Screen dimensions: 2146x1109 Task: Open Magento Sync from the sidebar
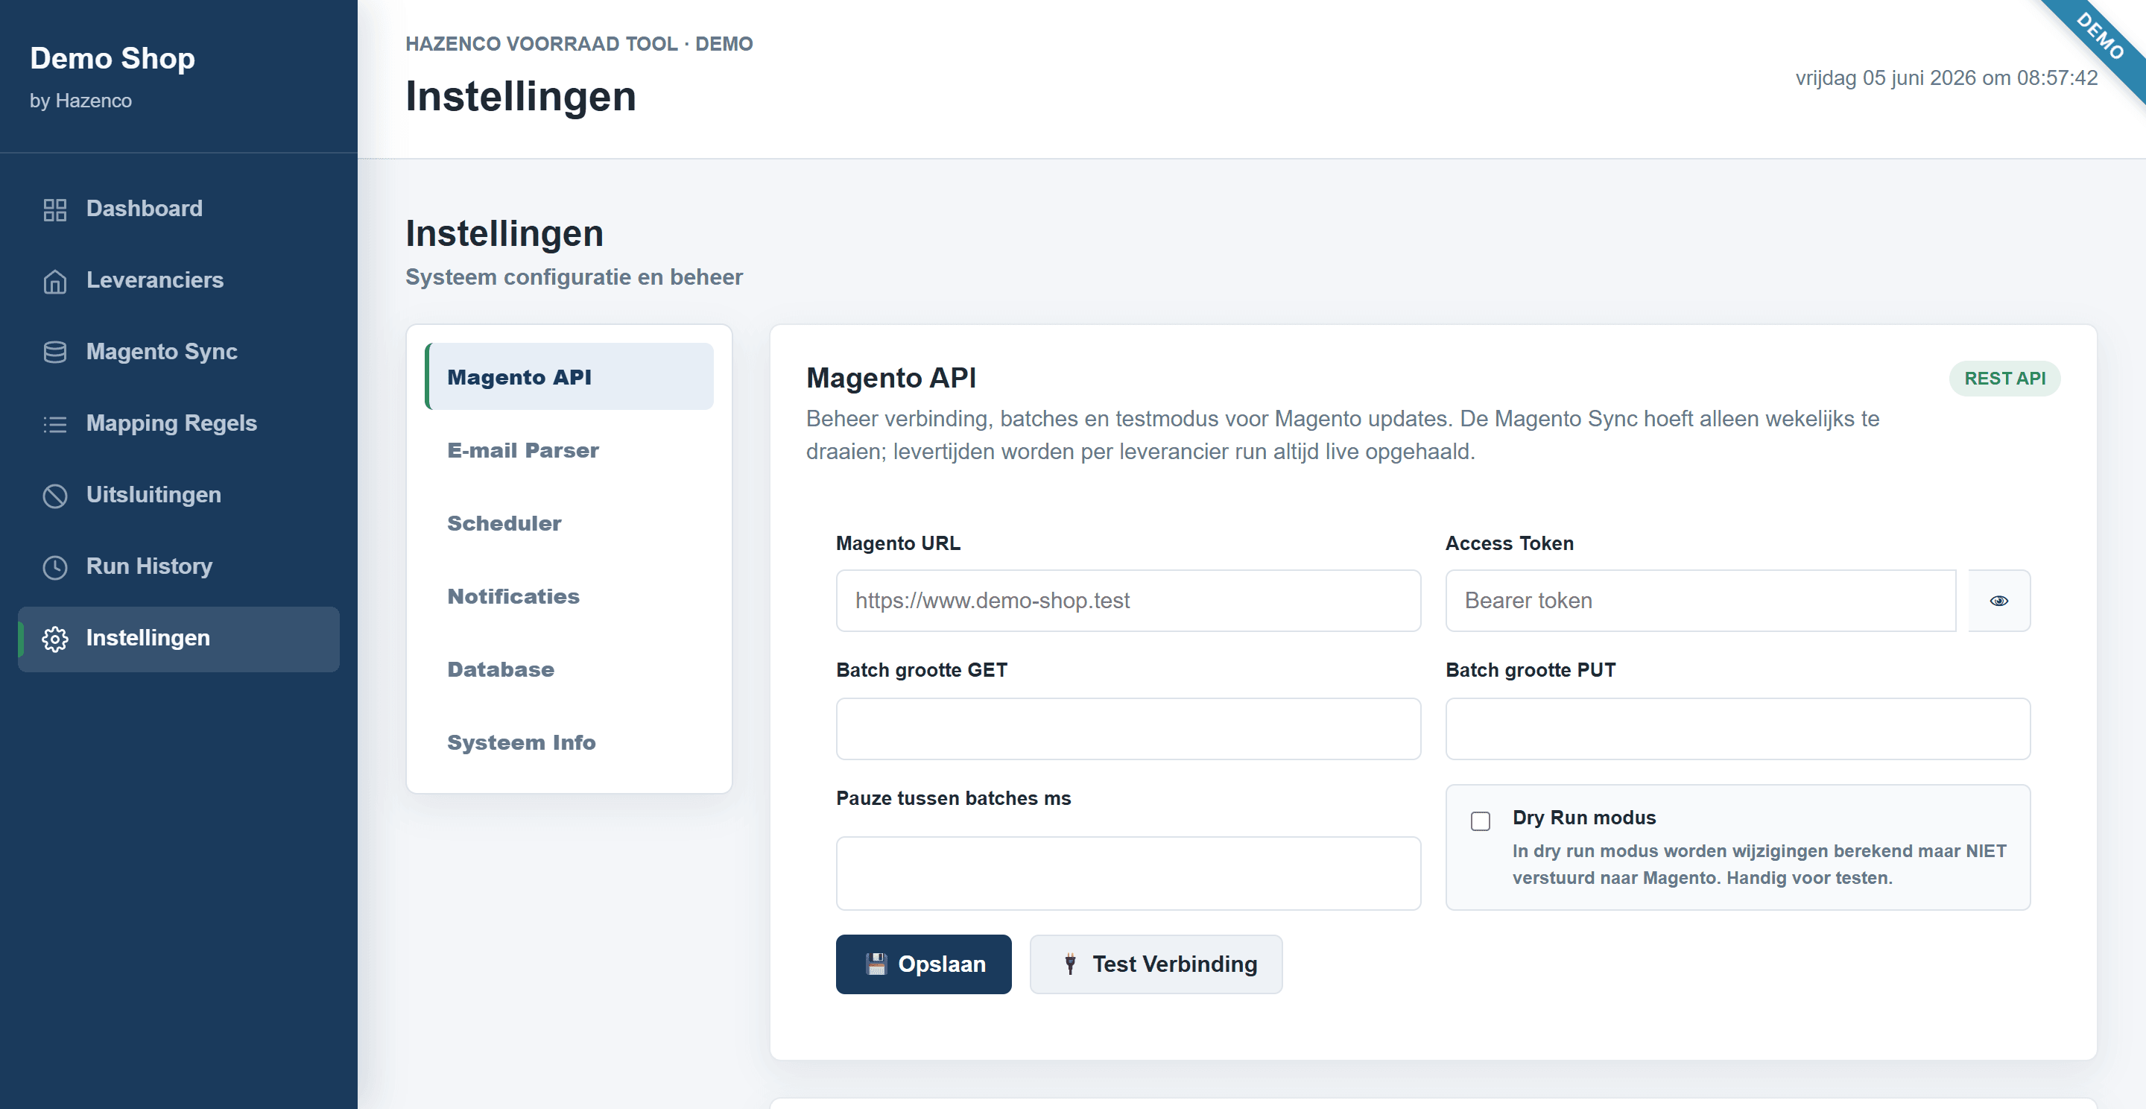click(179, 353)
